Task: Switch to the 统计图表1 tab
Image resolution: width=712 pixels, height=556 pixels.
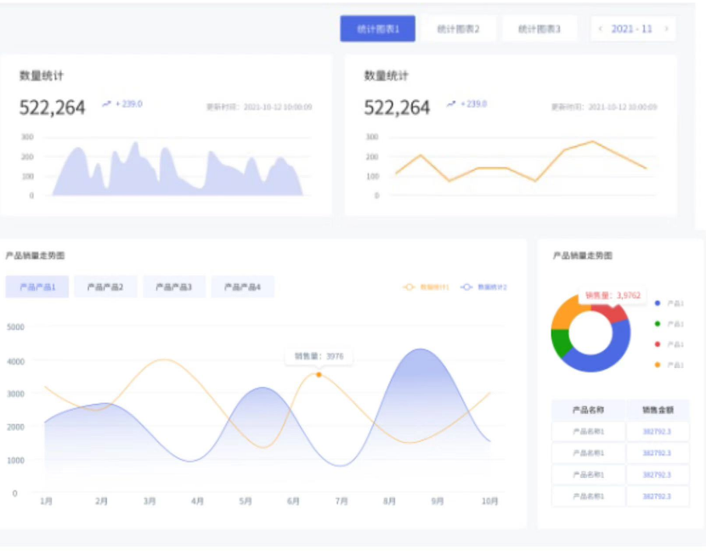Action: tap(377, 29)
